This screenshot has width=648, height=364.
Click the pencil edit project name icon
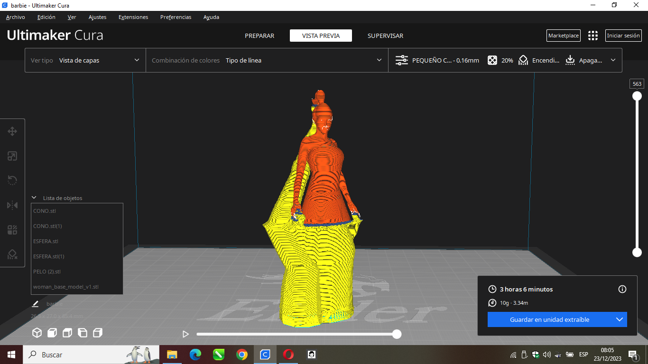[x=35, y=303]
